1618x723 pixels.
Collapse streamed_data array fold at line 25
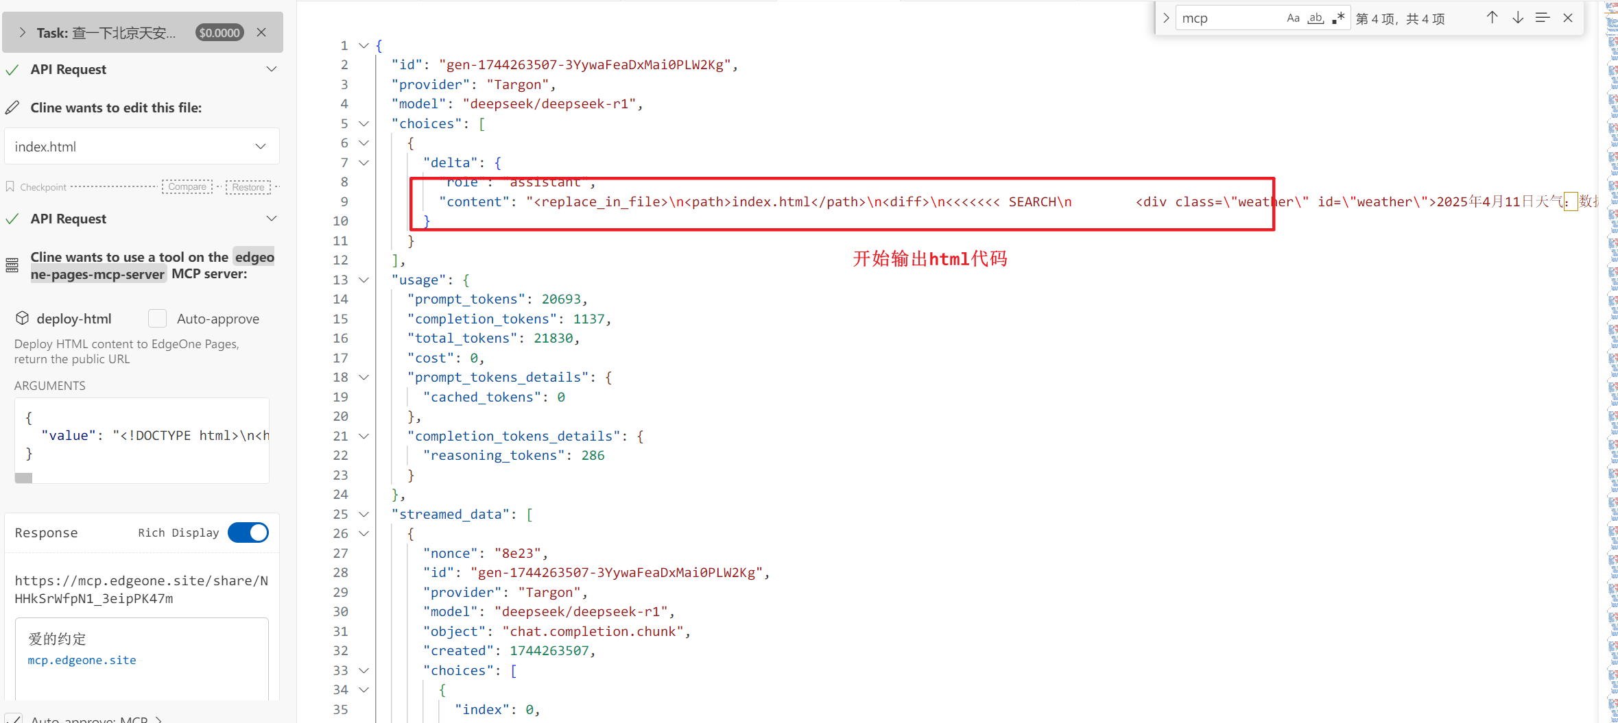coord(364,514)
